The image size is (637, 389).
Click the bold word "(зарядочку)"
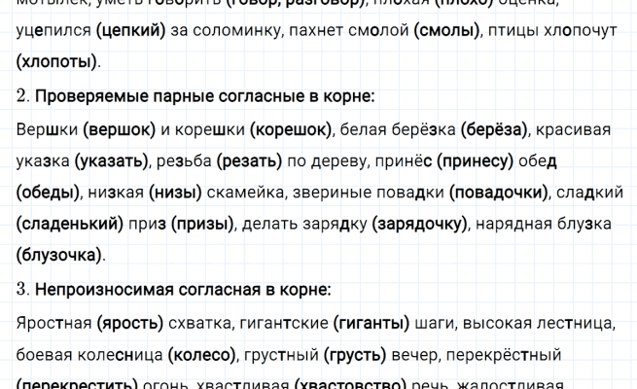(x=419, y=224)
